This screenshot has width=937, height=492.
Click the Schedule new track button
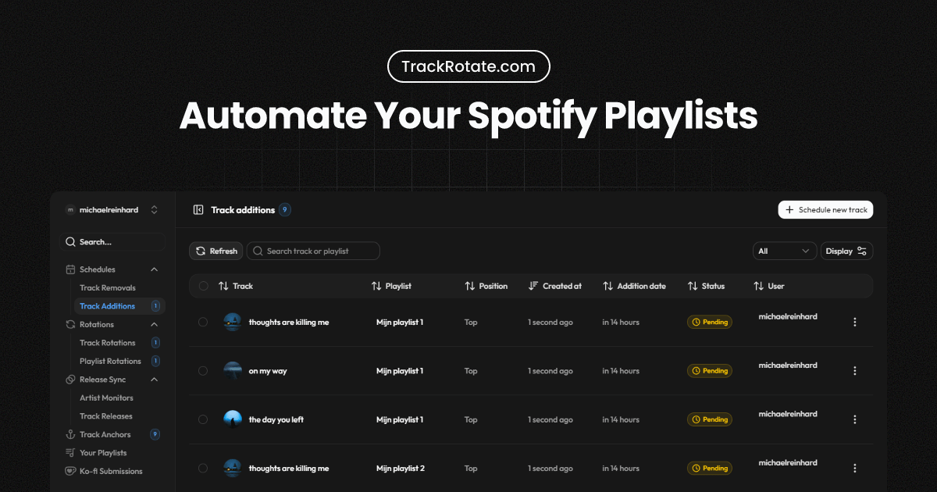coord(825,209)
